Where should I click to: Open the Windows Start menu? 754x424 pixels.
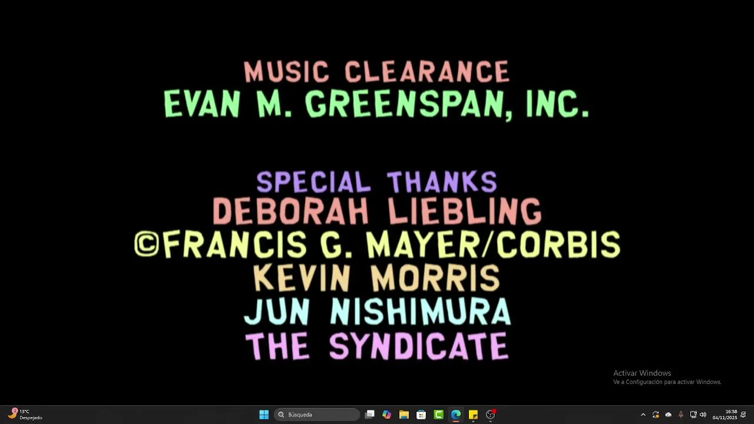pos(264,415)
